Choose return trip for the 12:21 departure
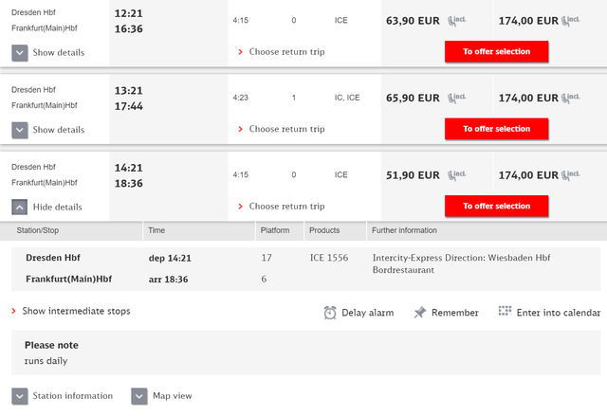The image size is (607, 417). (x=282, y=52)
